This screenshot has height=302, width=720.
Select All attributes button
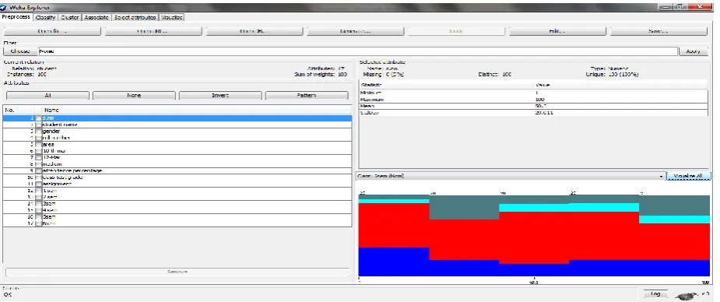[x=47, y=96]
